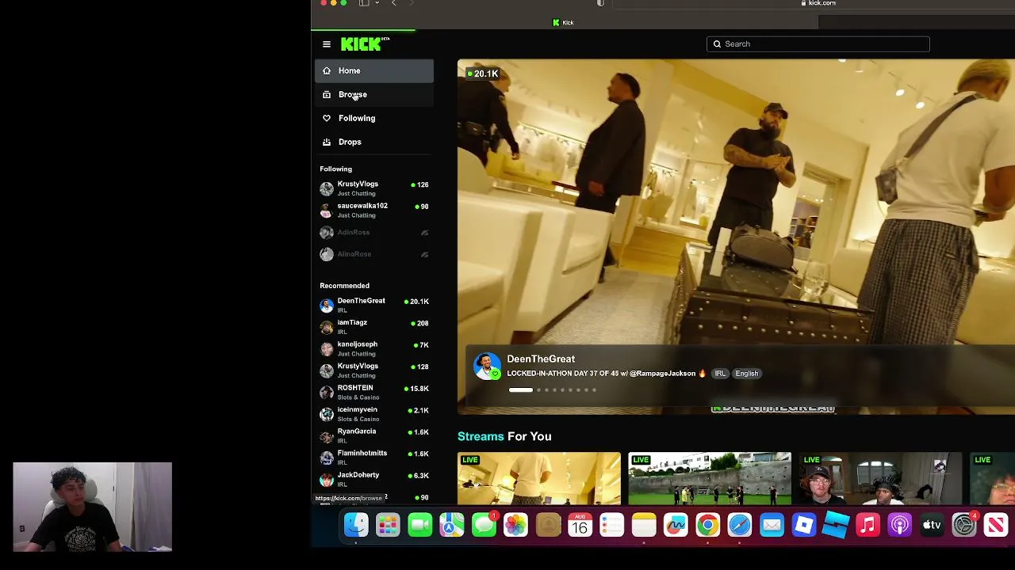The height and width of the screenshot is (570, 1015).
Task: Click the DeenTheGreat name on featured card
Action: pyautogui.click(x=541, y=359)
